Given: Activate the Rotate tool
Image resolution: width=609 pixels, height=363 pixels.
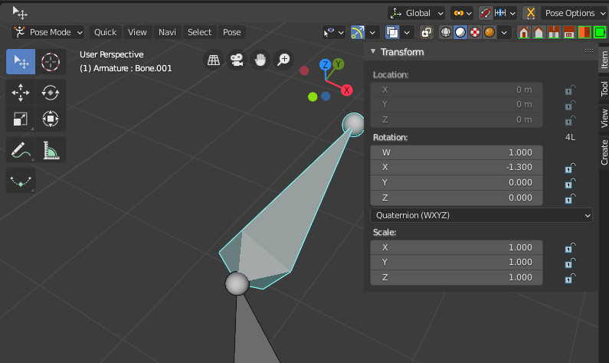Looking at the screenshot, I should [51, 93].
